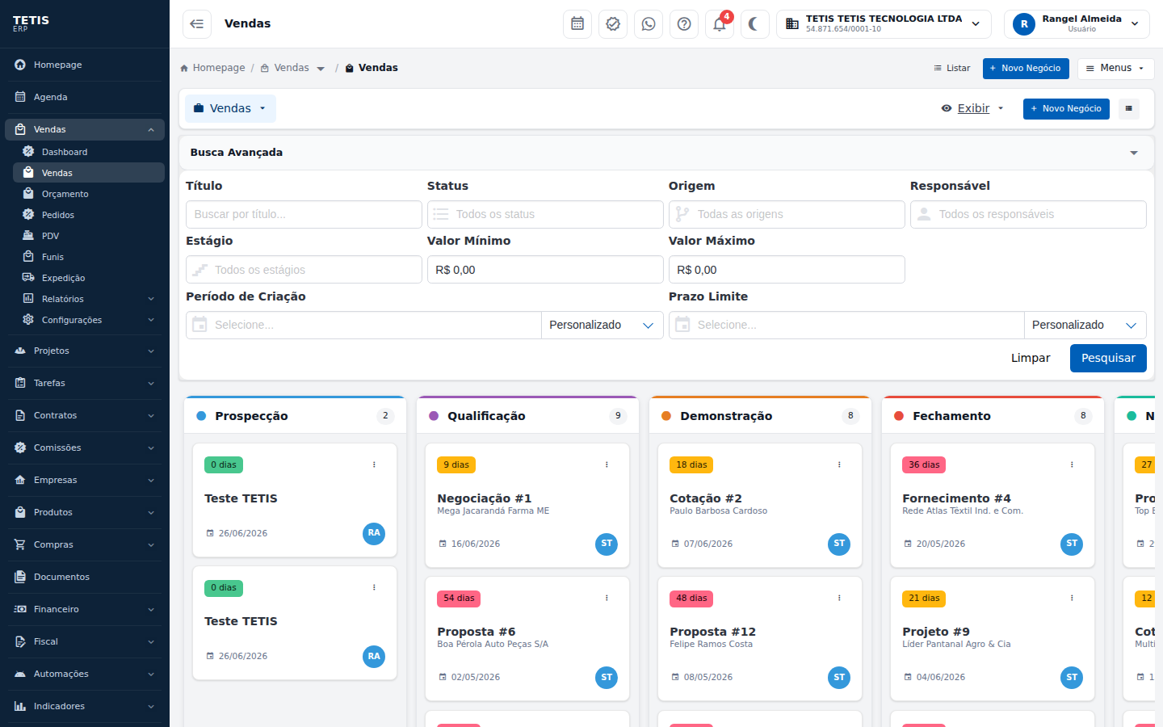Open Expedição in the sidebar
The height and width of the screenshot is (727, 1163).
click(x=89, y=278)
